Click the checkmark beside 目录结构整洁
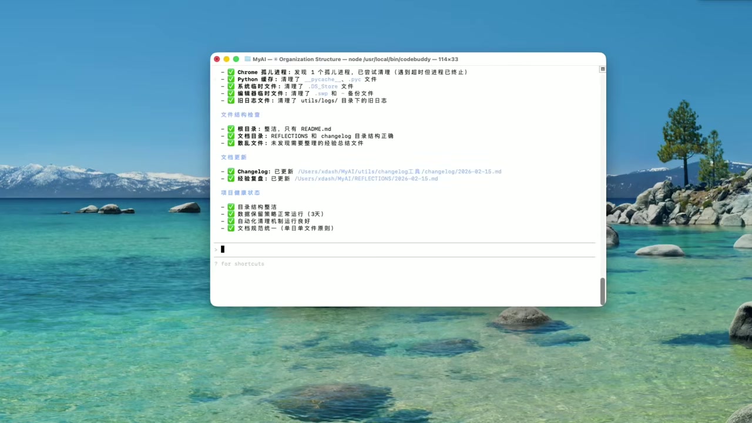 tap(231, 207)
